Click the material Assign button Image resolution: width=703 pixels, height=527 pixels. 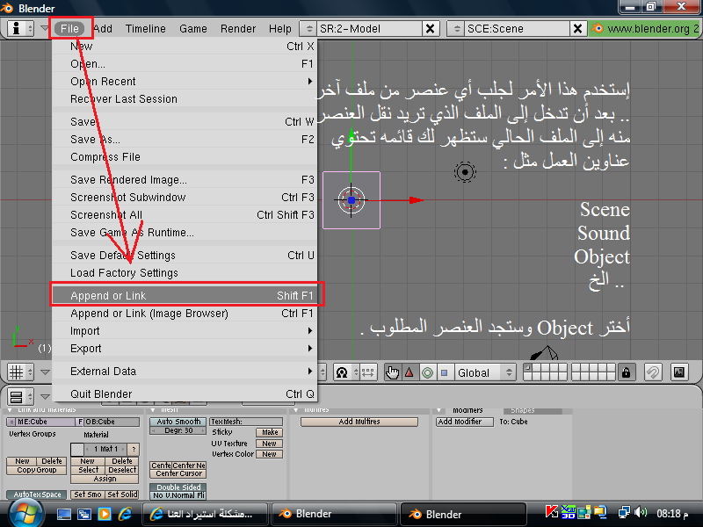tap(105, 479)
